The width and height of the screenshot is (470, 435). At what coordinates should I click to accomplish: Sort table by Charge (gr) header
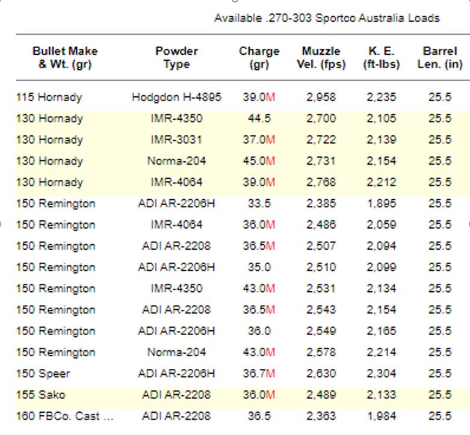[259, 58]
